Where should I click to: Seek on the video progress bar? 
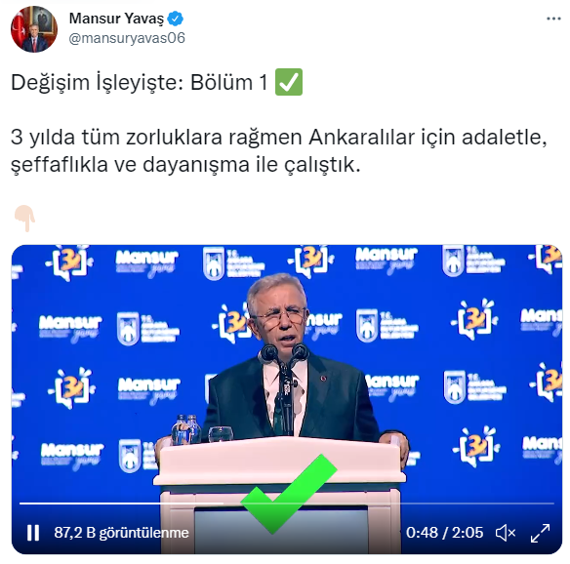tap(287, 504)
